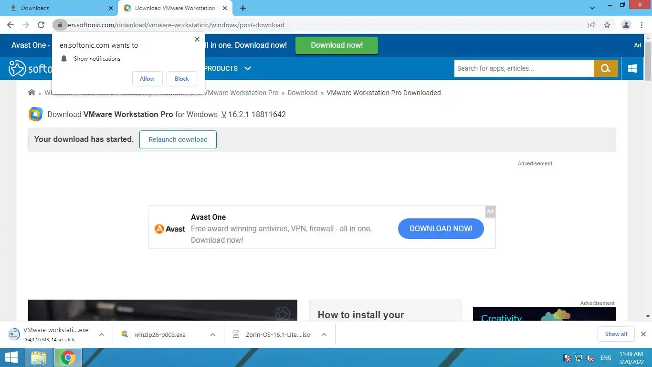Bookmark this page with the star icon

coord(607,25)
